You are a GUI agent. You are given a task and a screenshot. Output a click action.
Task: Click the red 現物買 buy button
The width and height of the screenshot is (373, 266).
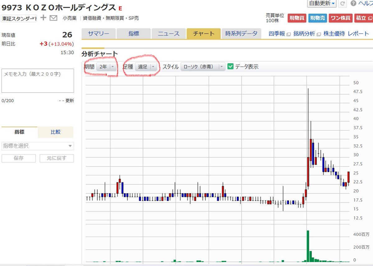297,18
